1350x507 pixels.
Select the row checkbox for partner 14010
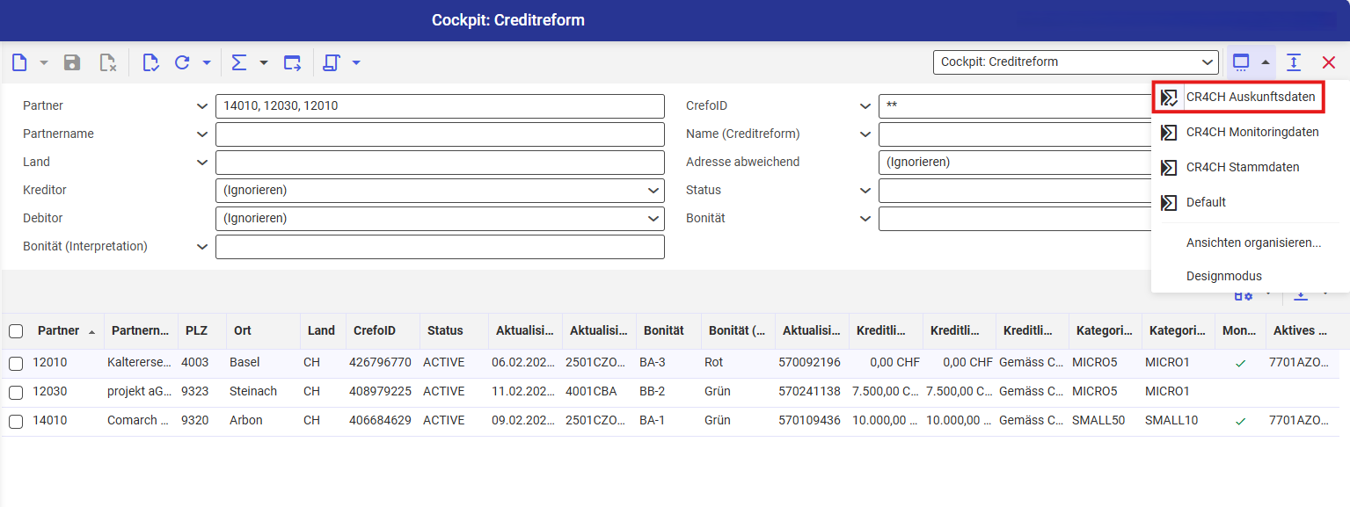pos(16,421)
